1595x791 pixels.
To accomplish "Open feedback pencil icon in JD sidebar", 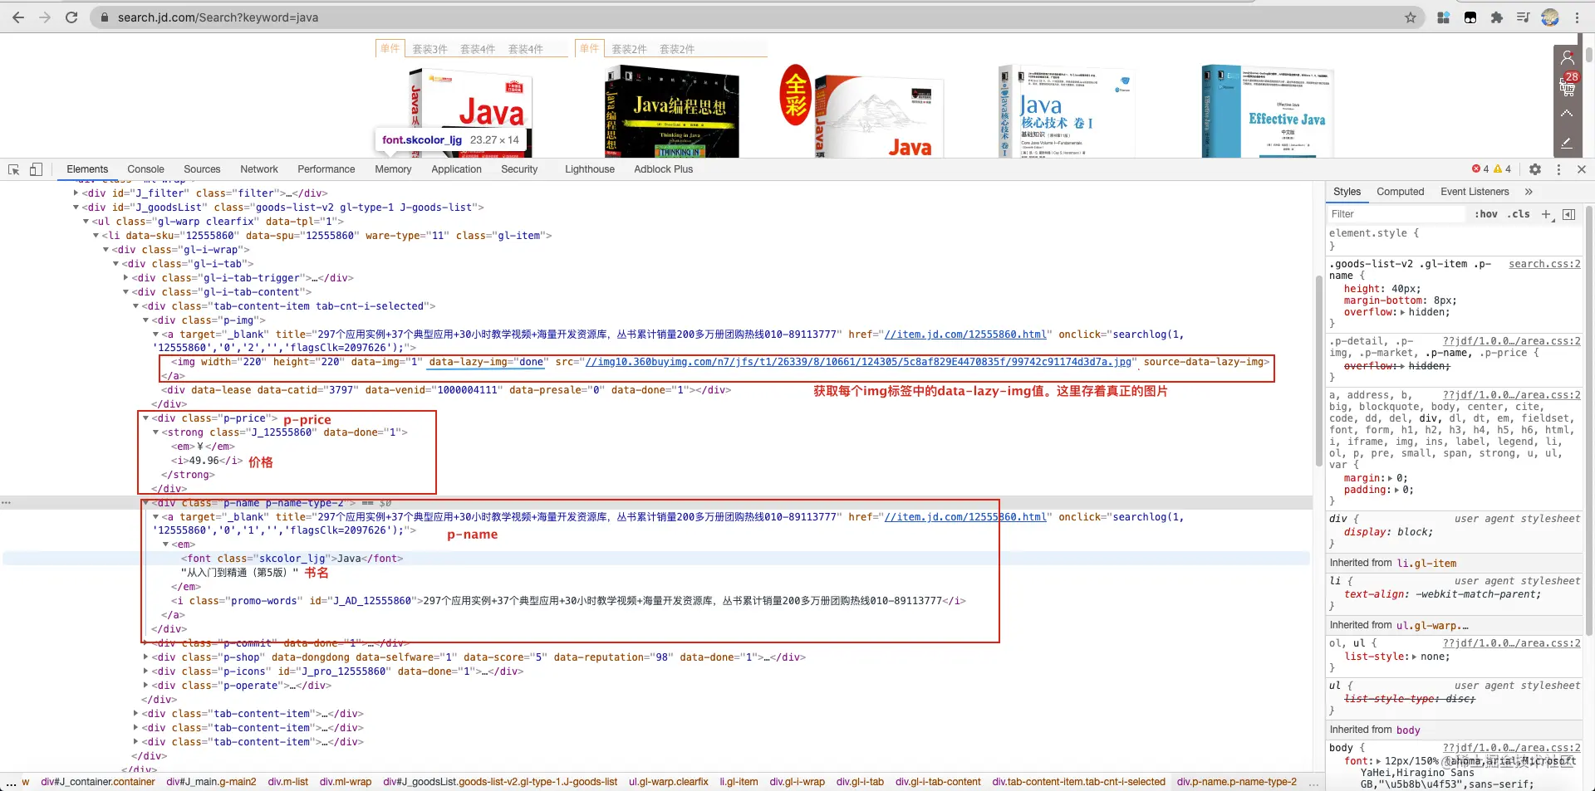I will point(1567,143).
